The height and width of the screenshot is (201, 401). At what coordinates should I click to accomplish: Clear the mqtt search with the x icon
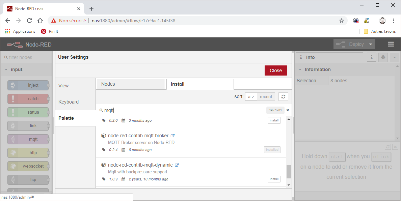[x=288, y=110]
